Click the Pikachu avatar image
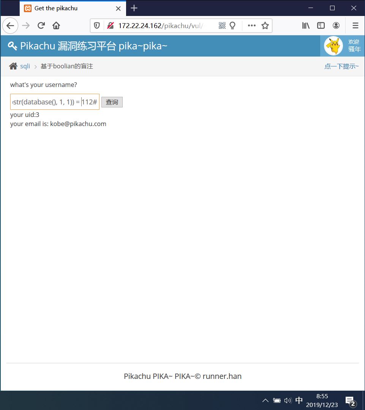The height and width of the screenshot is (410, 365). click(x=333, y=46)
